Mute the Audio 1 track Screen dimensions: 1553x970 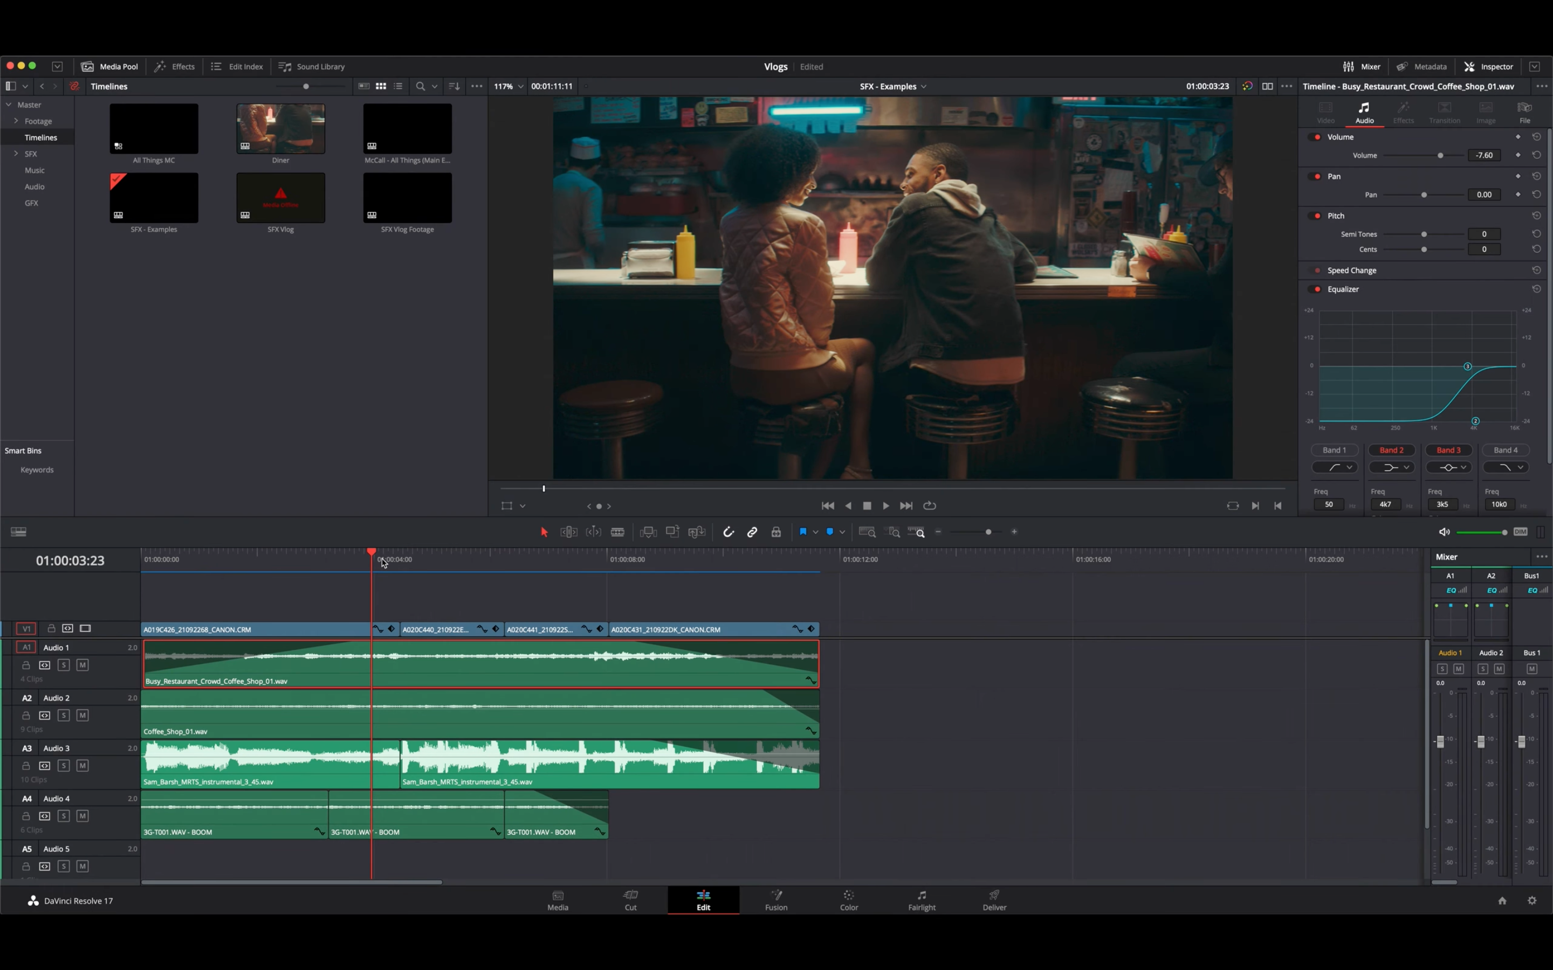[82, 666]
